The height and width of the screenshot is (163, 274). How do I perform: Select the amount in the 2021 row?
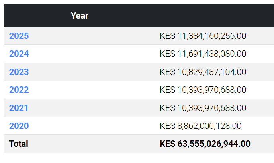coord(203,108)
